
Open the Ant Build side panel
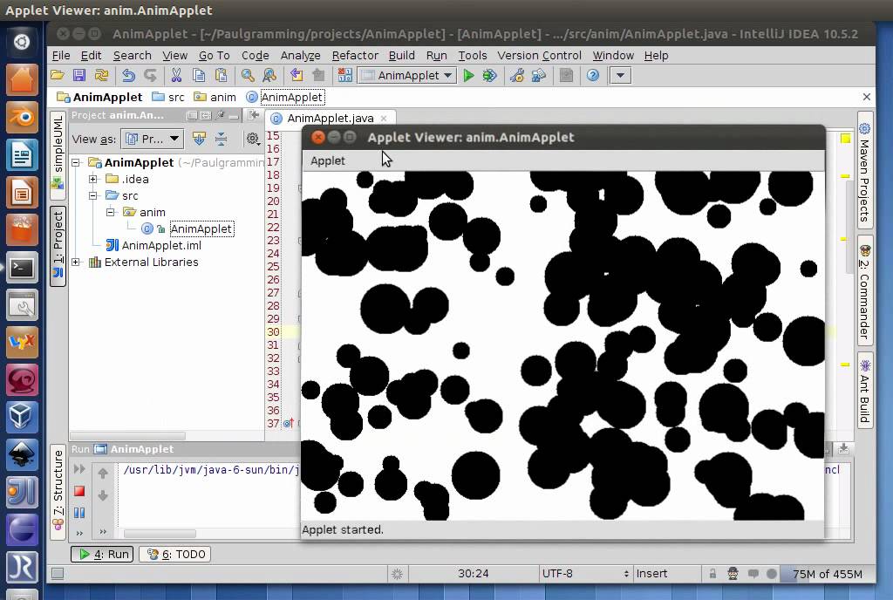[864, 391]
